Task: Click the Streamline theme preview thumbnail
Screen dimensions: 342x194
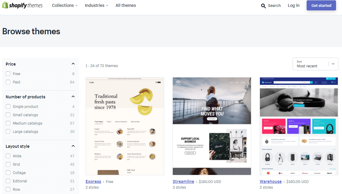Action: [212, 126]
